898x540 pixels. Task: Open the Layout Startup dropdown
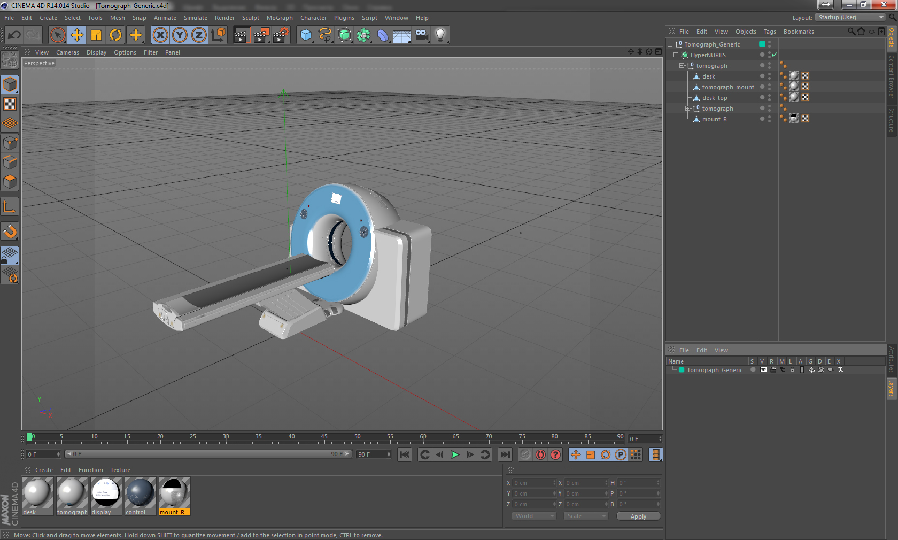[x=850, y=17]
